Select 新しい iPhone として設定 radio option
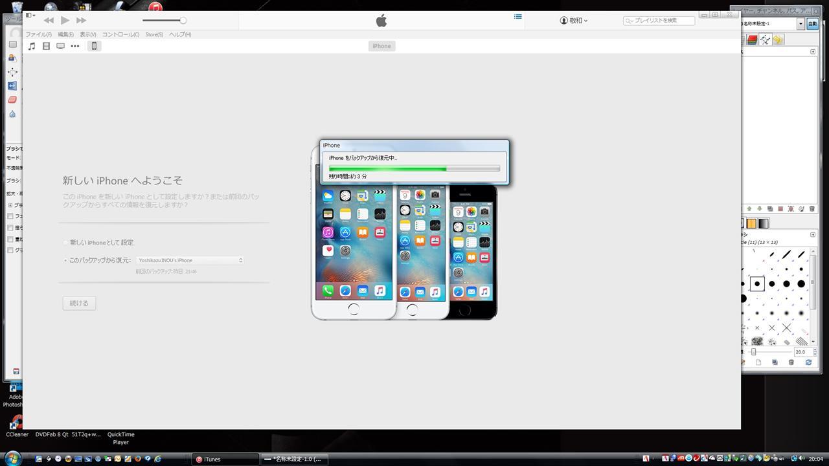The image size is (829, 466). [66, 243]
